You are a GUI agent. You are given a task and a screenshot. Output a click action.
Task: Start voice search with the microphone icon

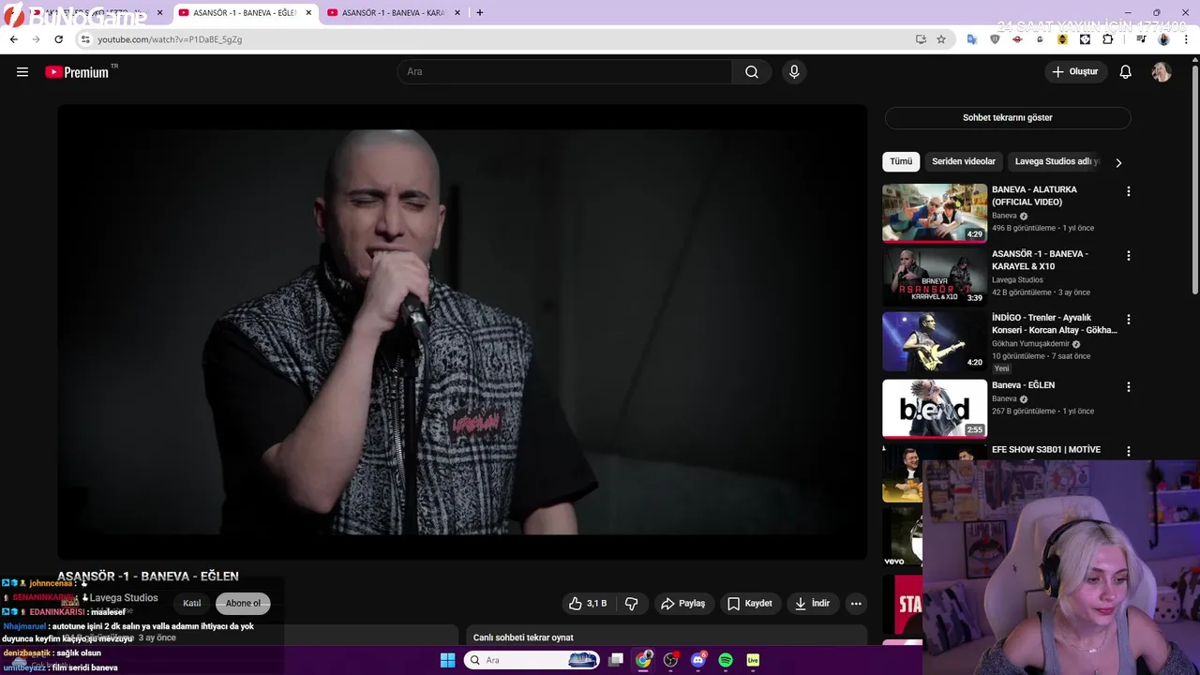click(794, 72)
